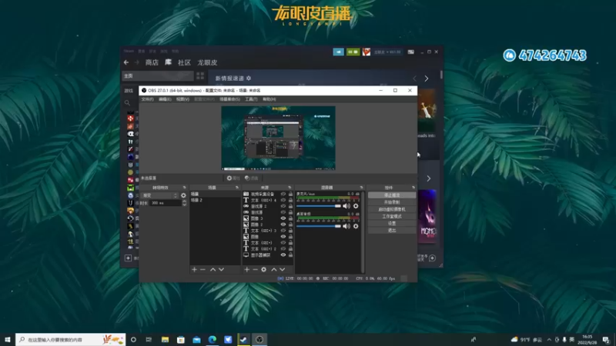Toggle visibility of 游戏源 2 source

[283, 206]
